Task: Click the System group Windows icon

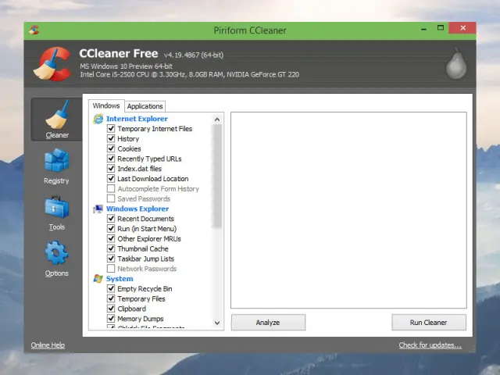Action: [x=98, y=279]
